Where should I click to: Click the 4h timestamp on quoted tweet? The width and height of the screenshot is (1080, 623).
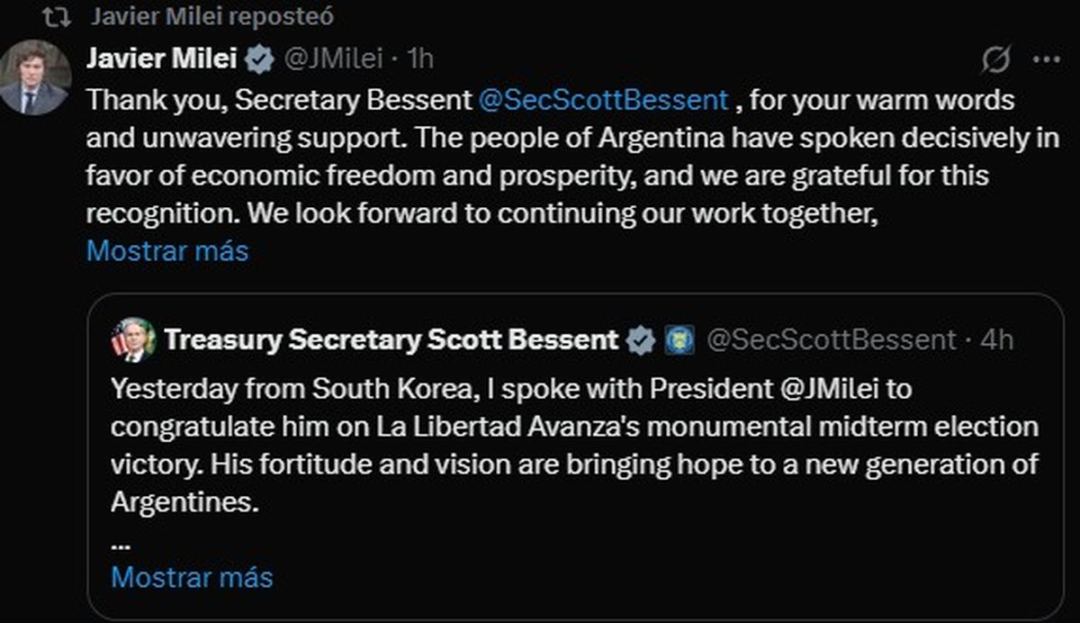[996, 340]
